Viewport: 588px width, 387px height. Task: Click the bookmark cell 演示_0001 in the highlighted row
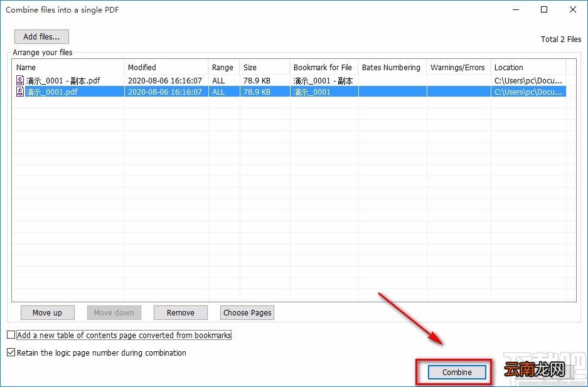312,92
